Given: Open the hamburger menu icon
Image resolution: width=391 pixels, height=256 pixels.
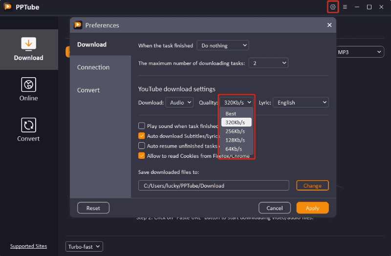Looking at the screenshot, I should click(345, 7).
